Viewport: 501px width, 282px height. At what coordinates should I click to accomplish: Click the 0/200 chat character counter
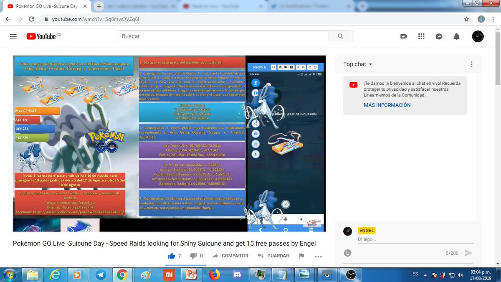[x=452, y=253]
